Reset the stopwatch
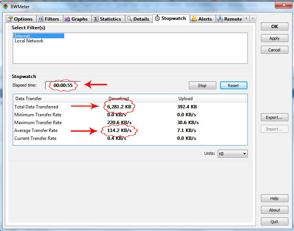This screenshot has width=294, height=231. pyautogui.click(x=234, y=85)
